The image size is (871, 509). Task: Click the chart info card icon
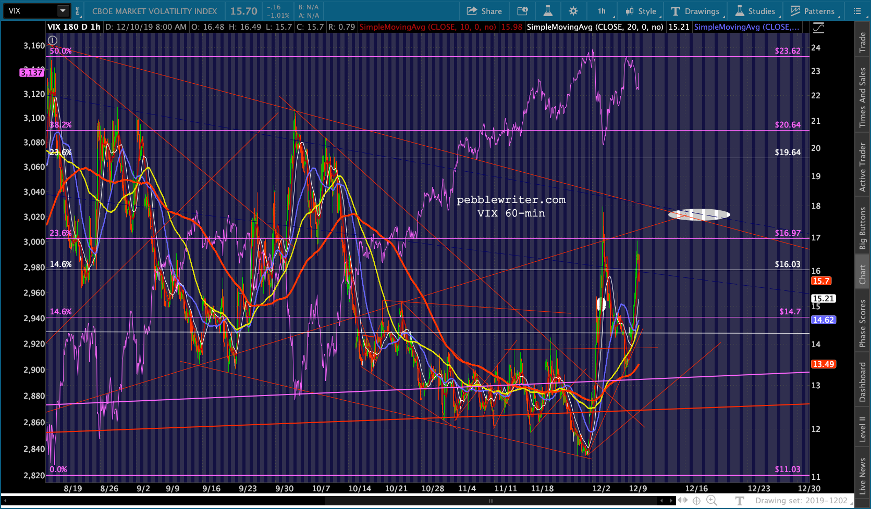tap(522, 11)
